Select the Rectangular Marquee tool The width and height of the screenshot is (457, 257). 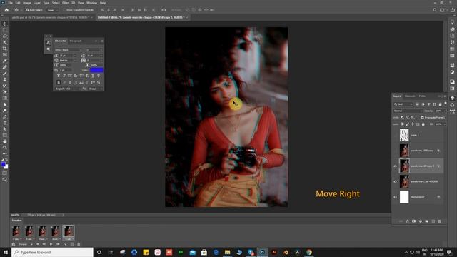pyautogui.click(x=5, y=30)
